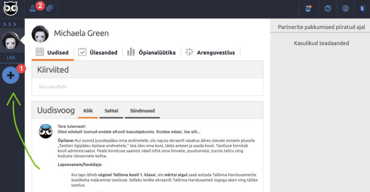Click the logout door icon

click(362, 9)
